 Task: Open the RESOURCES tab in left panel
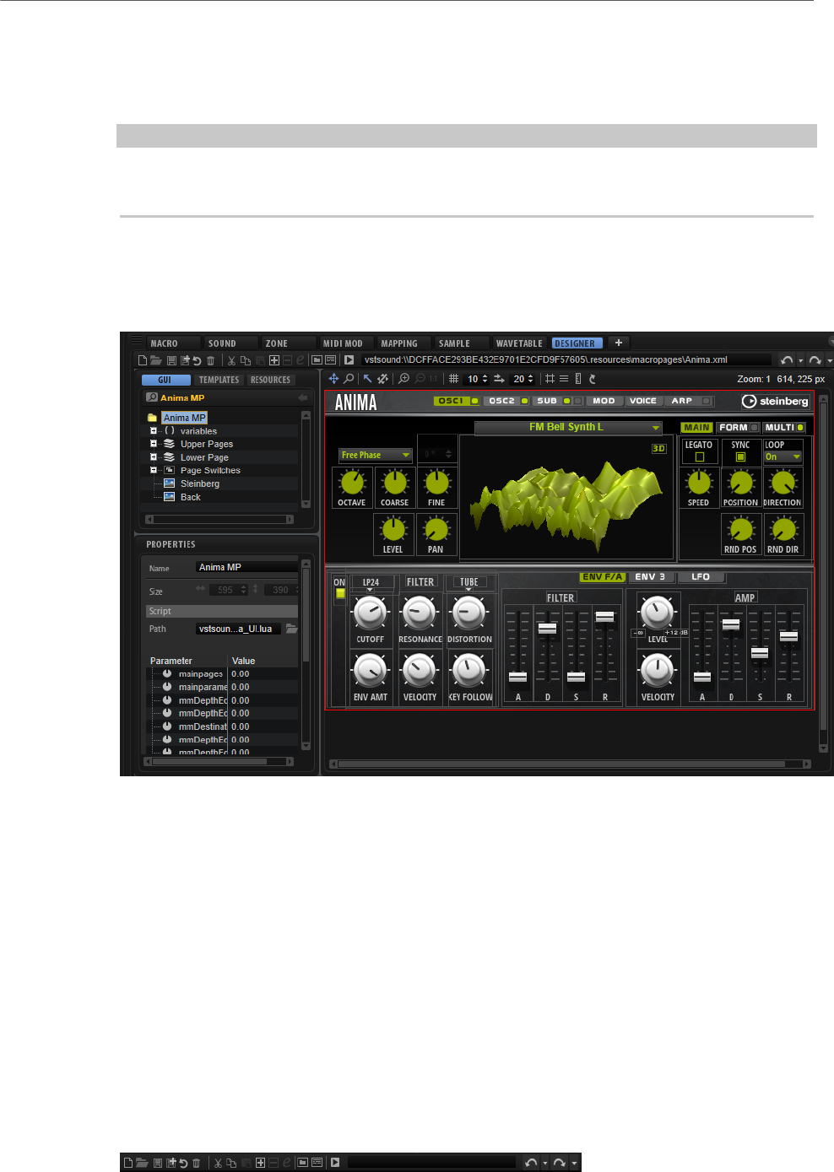pos(270,380)
